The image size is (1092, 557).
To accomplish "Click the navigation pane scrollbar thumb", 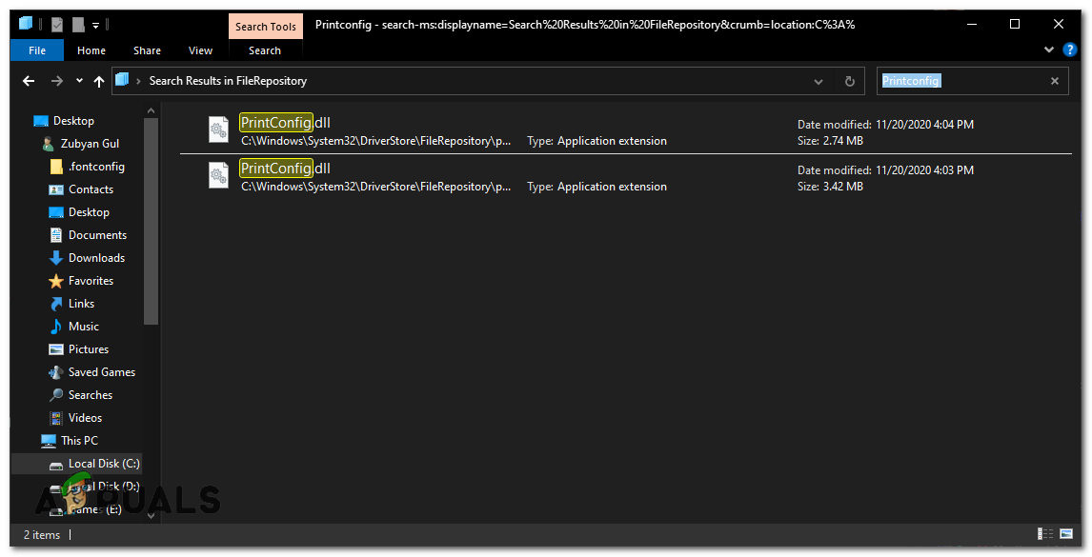I will [x=152, y=222].
